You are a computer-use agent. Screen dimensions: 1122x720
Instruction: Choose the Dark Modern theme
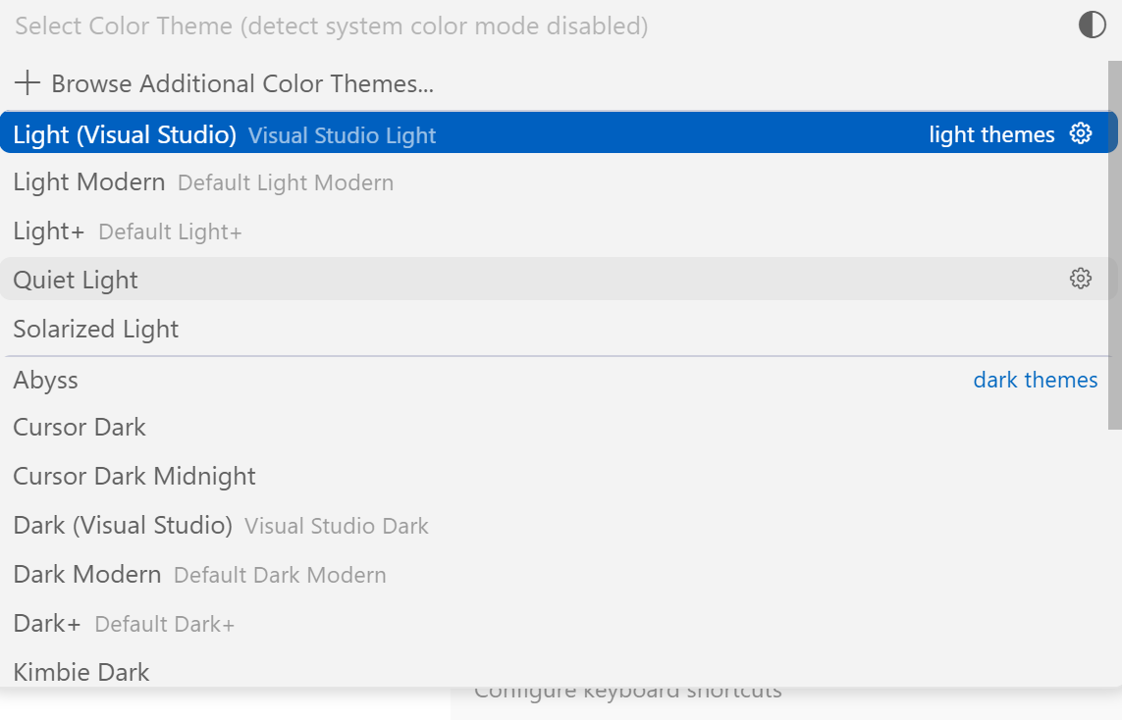click(x=559, y=574)
